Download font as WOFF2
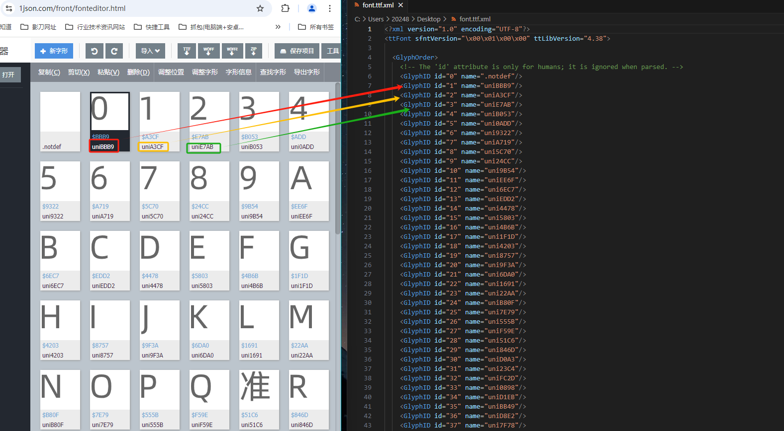The height and width of the screenshot is (431, 784). 232,51
